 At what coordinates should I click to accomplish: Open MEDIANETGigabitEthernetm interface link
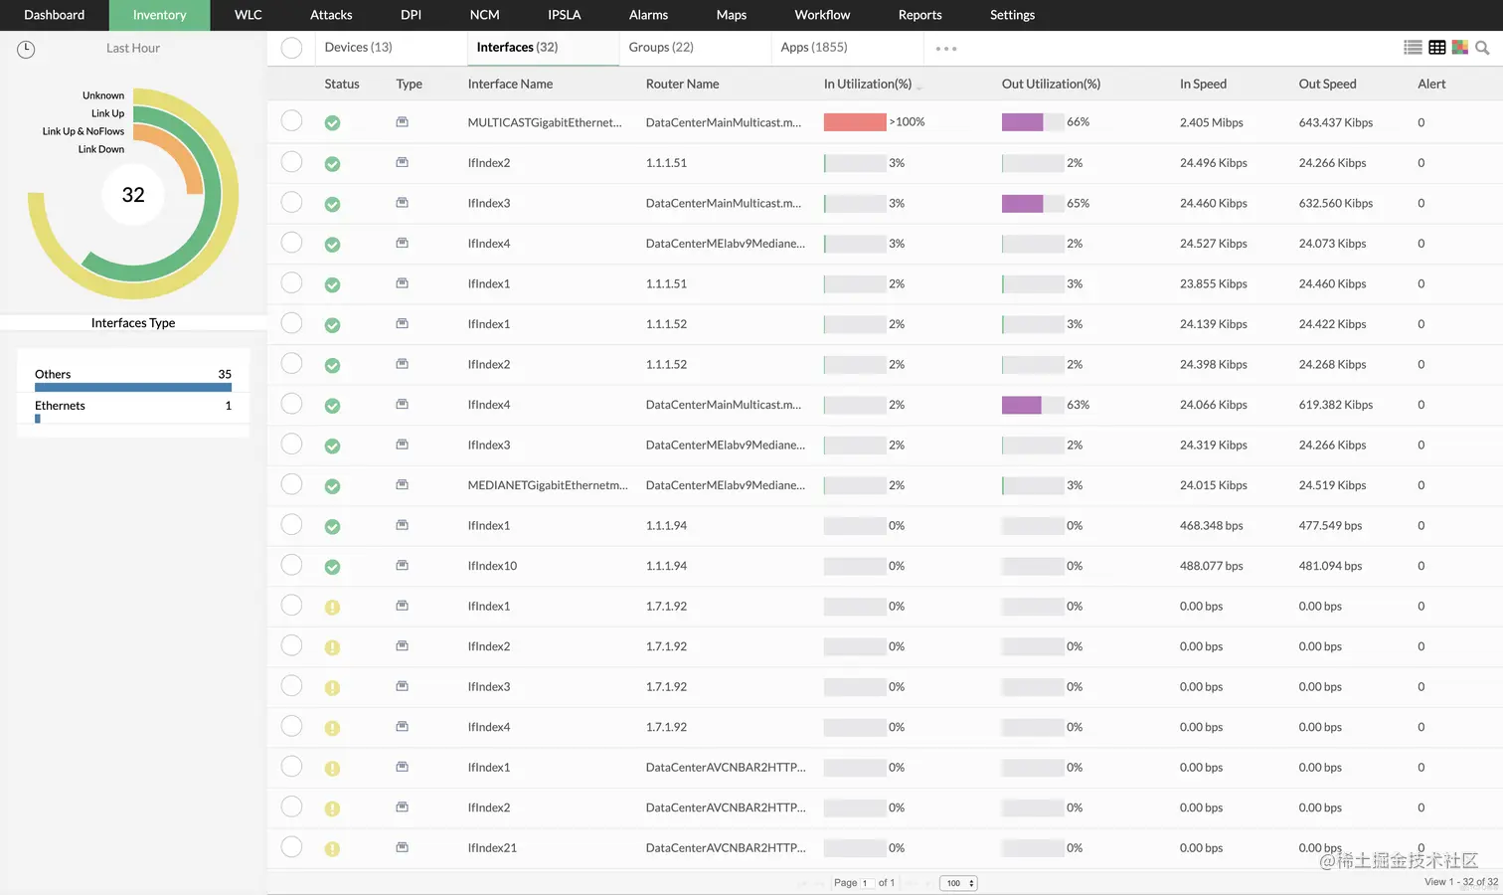coord(548,485)
